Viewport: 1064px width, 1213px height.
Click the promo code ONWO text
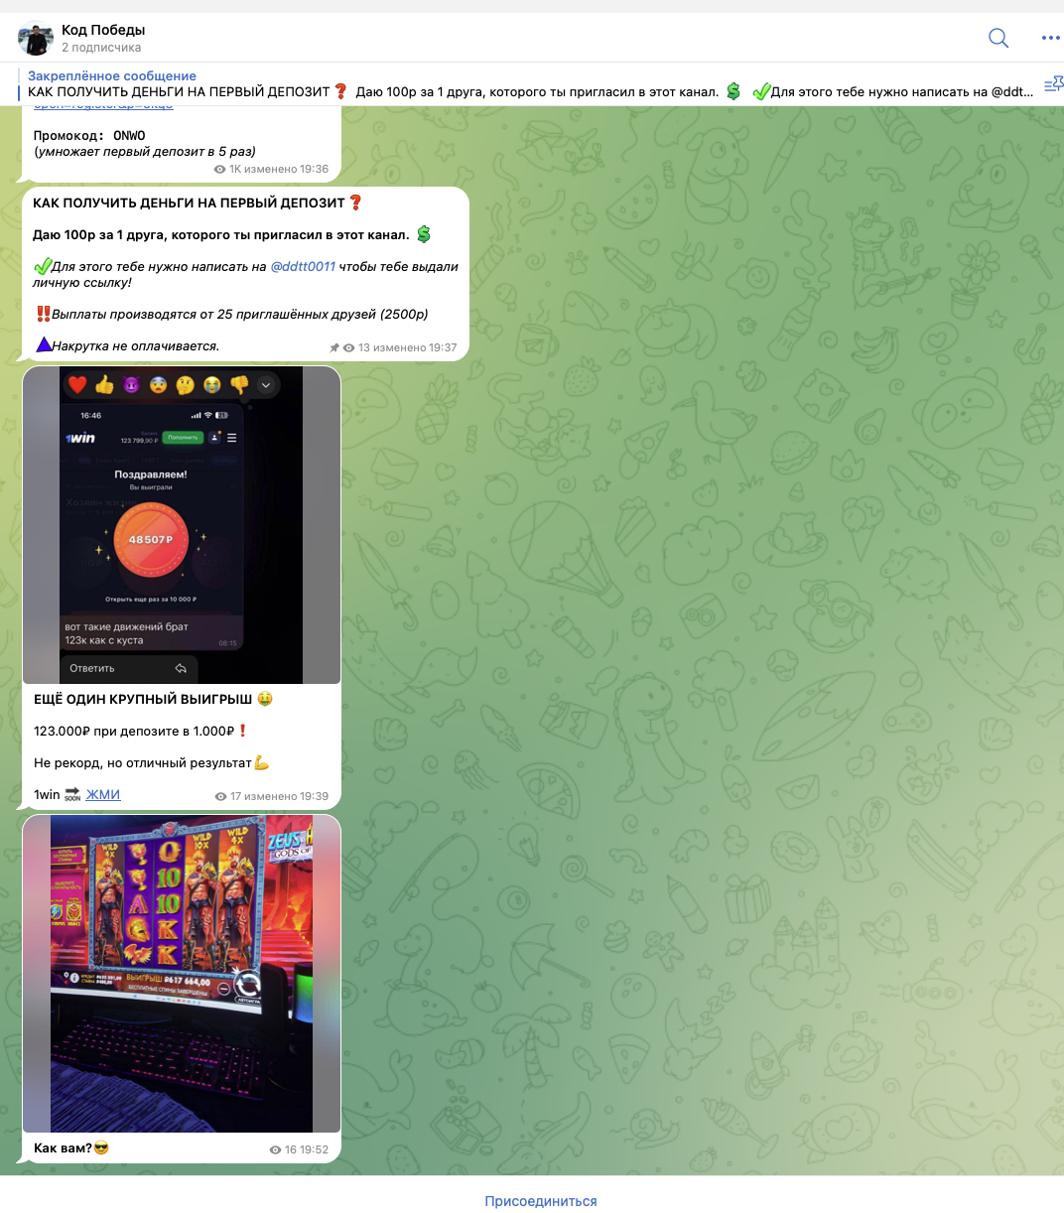[129, 135]
